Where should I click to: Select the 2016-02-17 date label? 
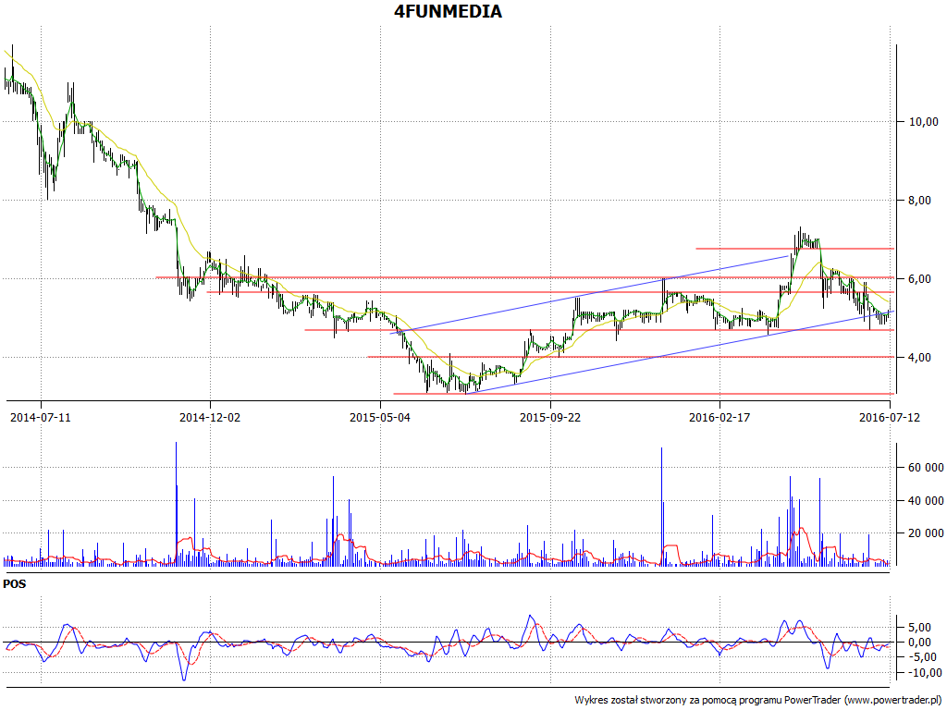(x=719, y=417)
